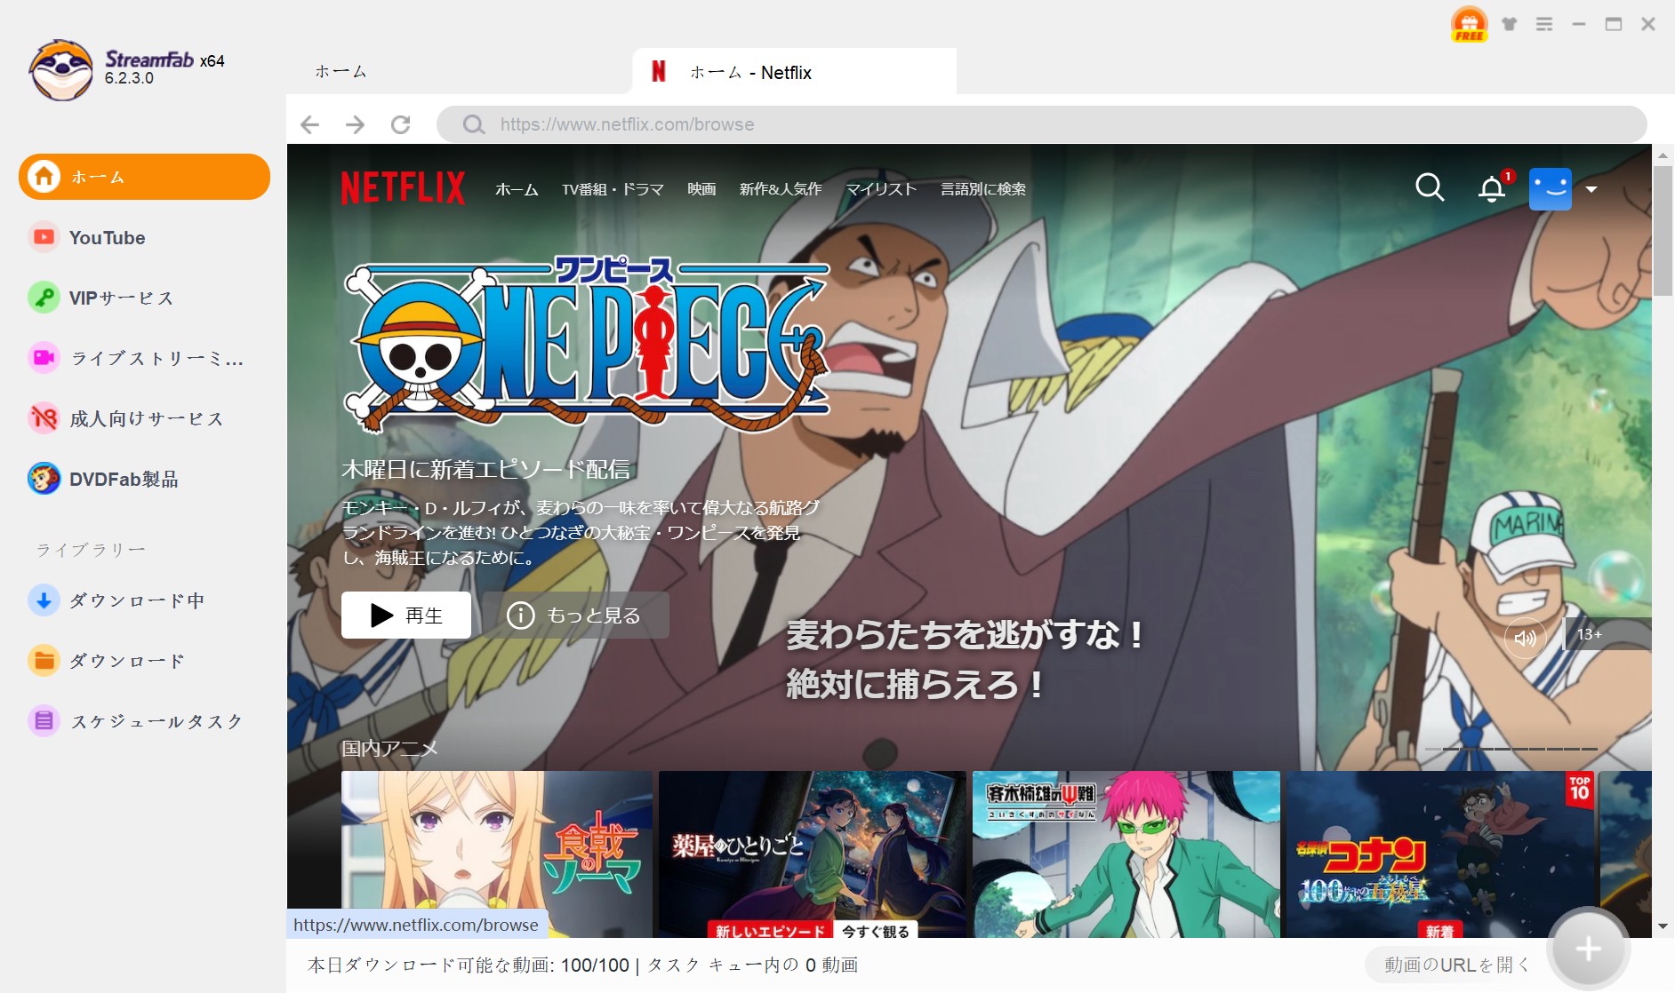
Task: Click the 成人向けサービス icon
Action: pos(43,418)
